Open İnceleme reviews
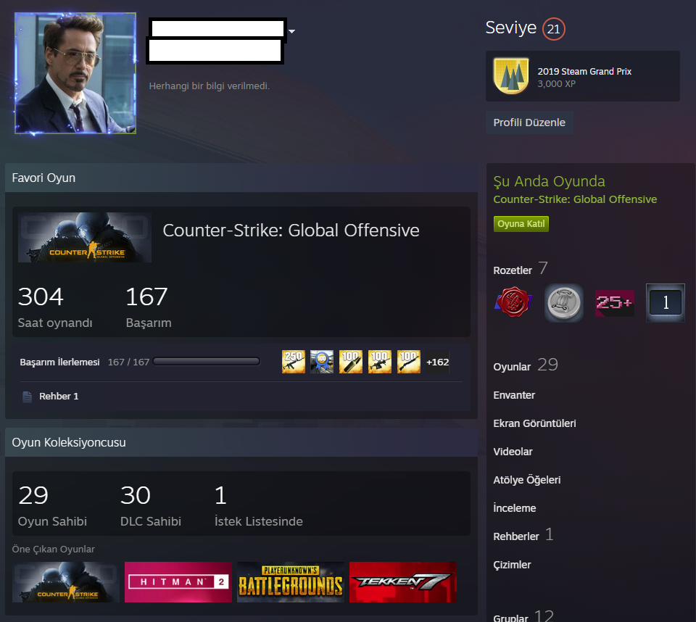 [515, 508]
